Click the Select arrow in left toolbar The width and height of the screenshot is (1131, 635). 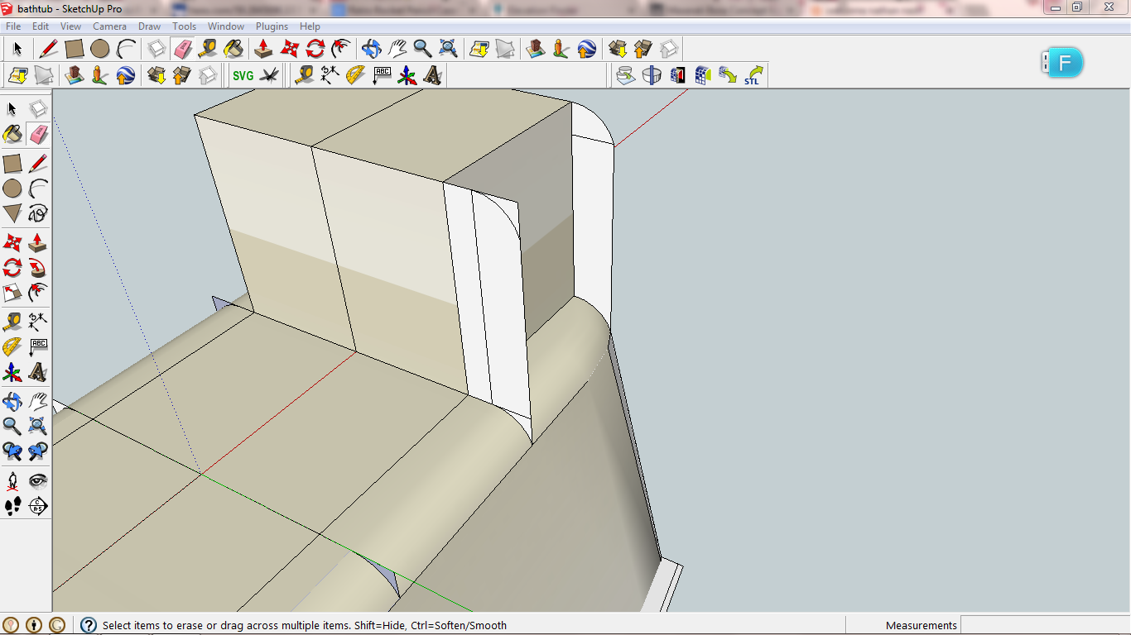[x=12, y=109]
